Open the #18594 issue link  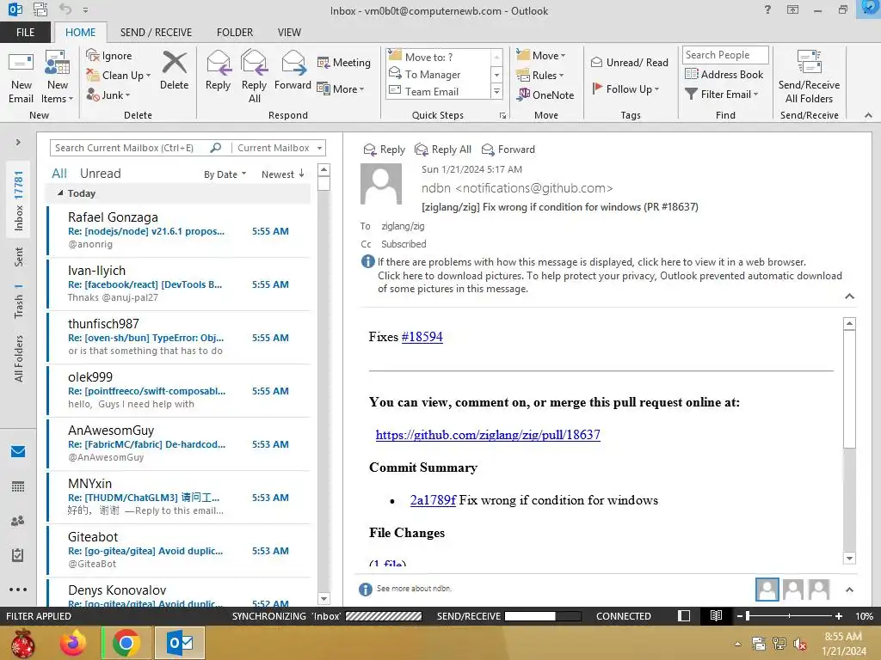tap(422, 337)
